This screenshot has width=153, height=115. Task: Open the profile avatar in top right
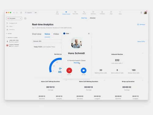(x=145, y=13)
